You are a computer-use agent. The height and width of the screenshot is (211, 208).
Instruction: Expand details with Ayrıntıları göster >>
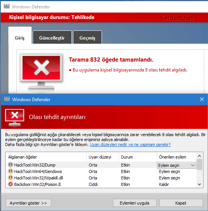29,203
